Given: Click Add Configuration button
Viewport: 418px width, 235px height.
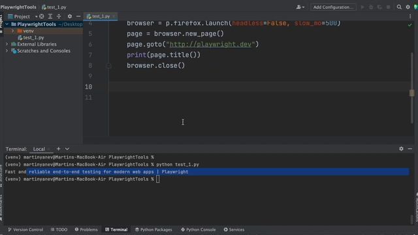Looking at the screenshot, I should pyautogui.click(x=333, y=7).
